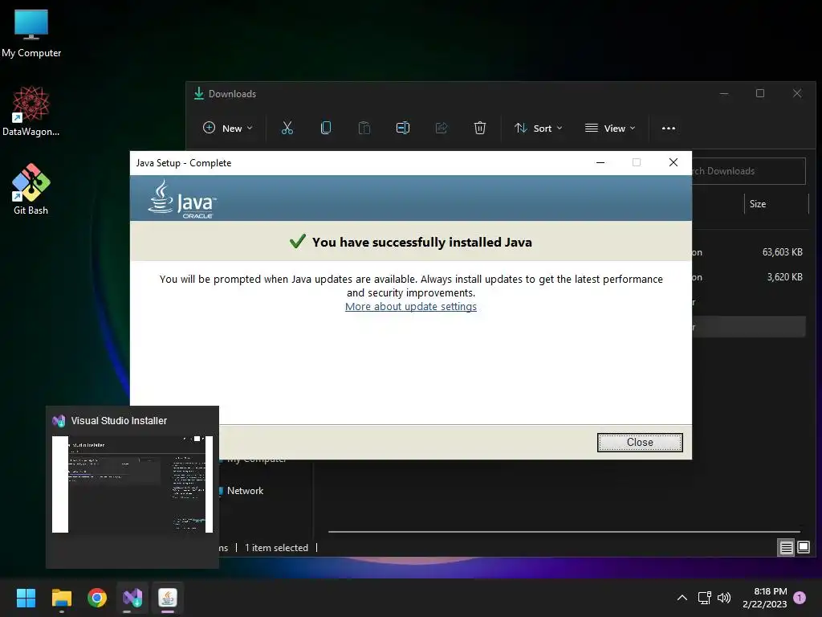Image resolution: width=822 pixels, height=617 pixels.
Task: Switch to large icons view in status bar
Action: pyautogui.click(x=803, y=548)
